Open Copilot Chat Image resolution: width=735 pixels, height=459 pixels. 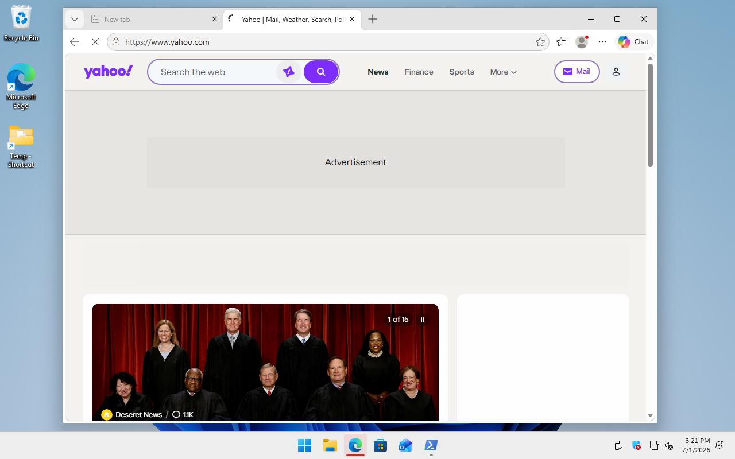(633, 42)
